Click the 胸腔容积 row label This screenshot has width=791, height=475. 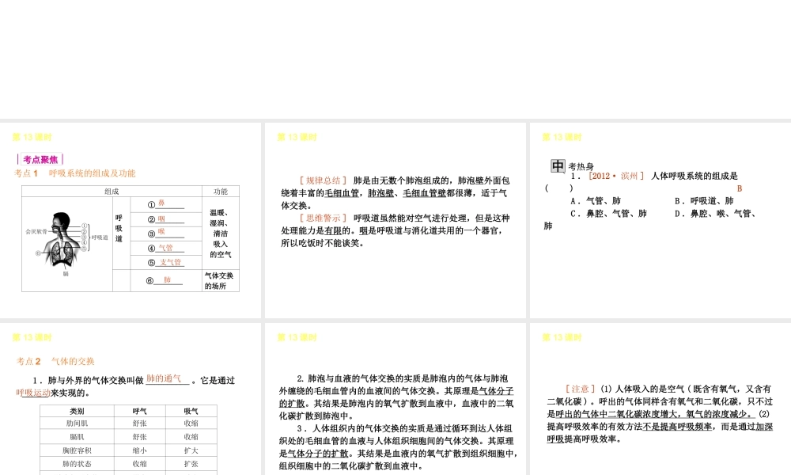[78, 450]
